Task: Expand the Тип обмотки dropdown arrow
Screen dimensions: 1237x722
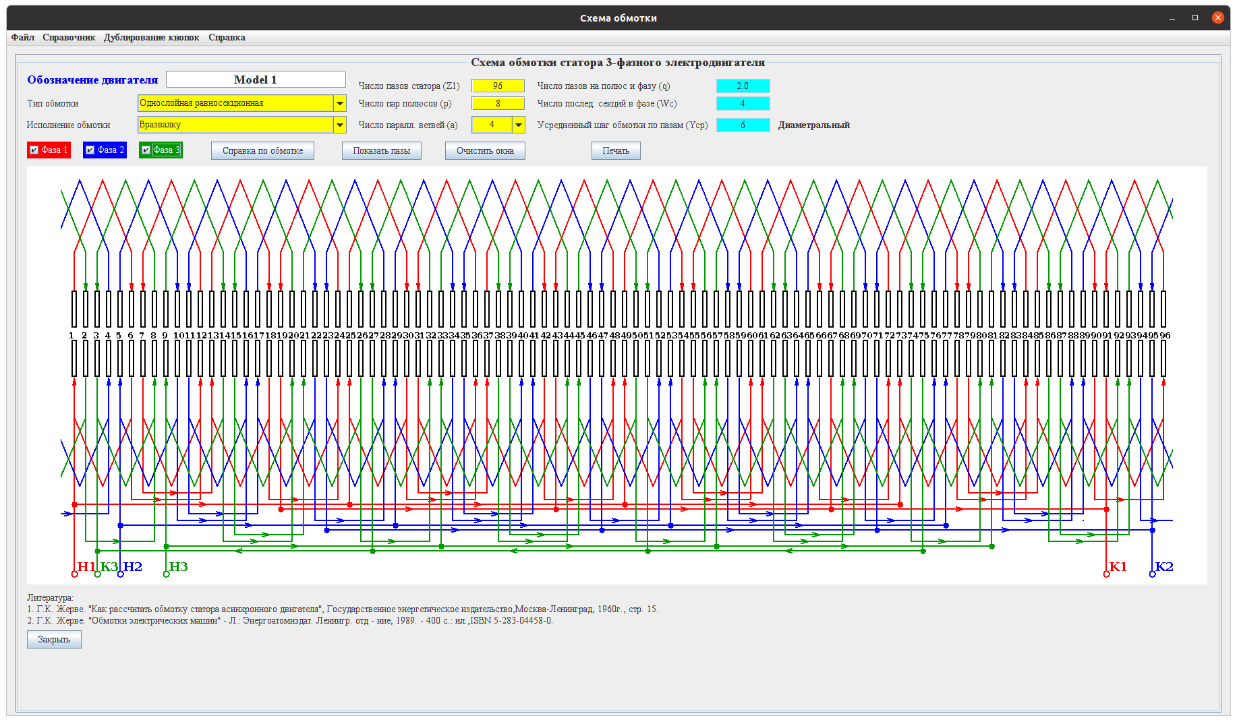Action: (x=340, y=103)
